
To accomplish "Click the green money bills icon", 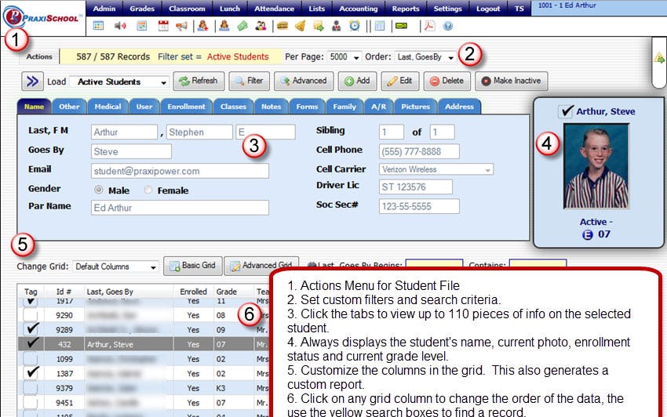I will click(x=242, y=26).
